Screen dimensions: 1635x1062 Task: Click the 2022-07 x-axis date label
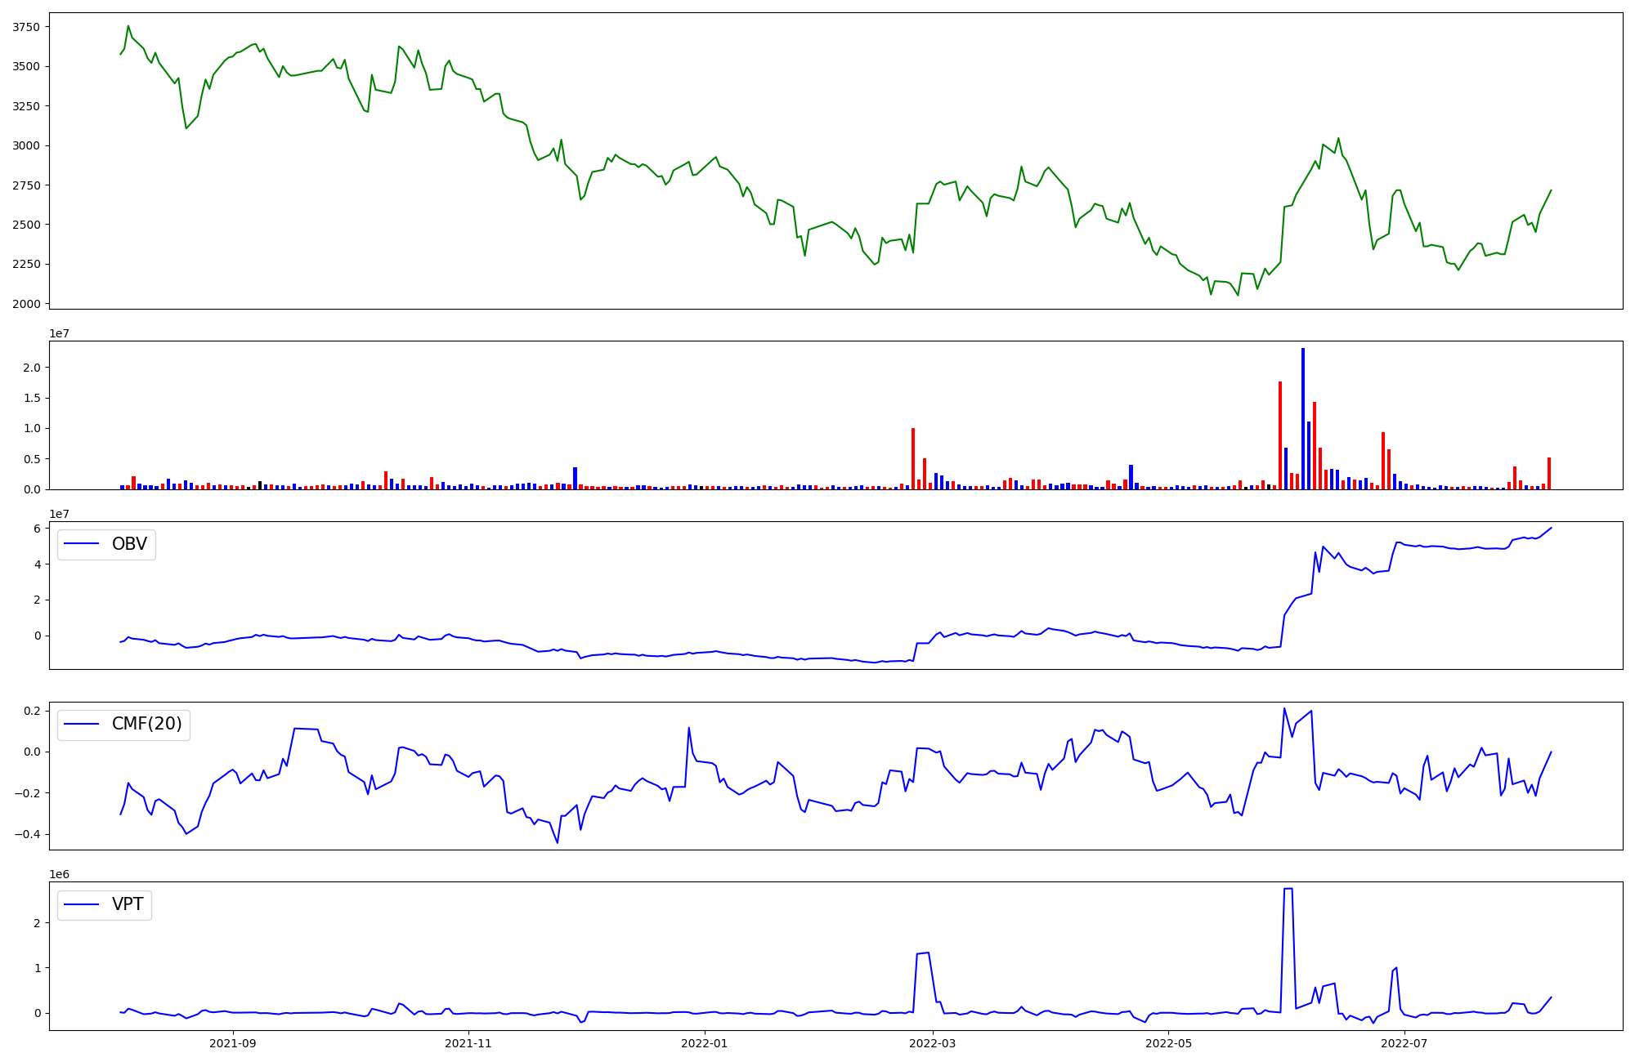click(1404, 1043)
